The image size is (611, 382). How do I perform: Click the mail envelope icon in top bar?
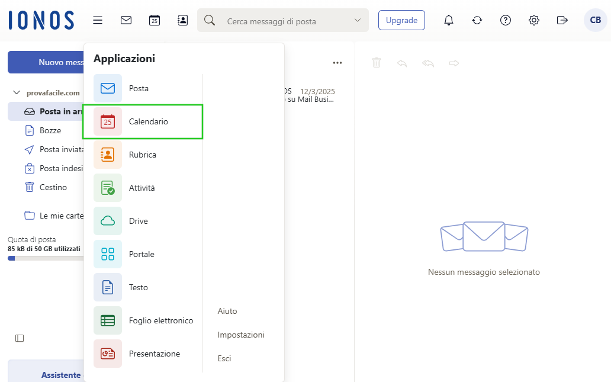coord(126,20)
